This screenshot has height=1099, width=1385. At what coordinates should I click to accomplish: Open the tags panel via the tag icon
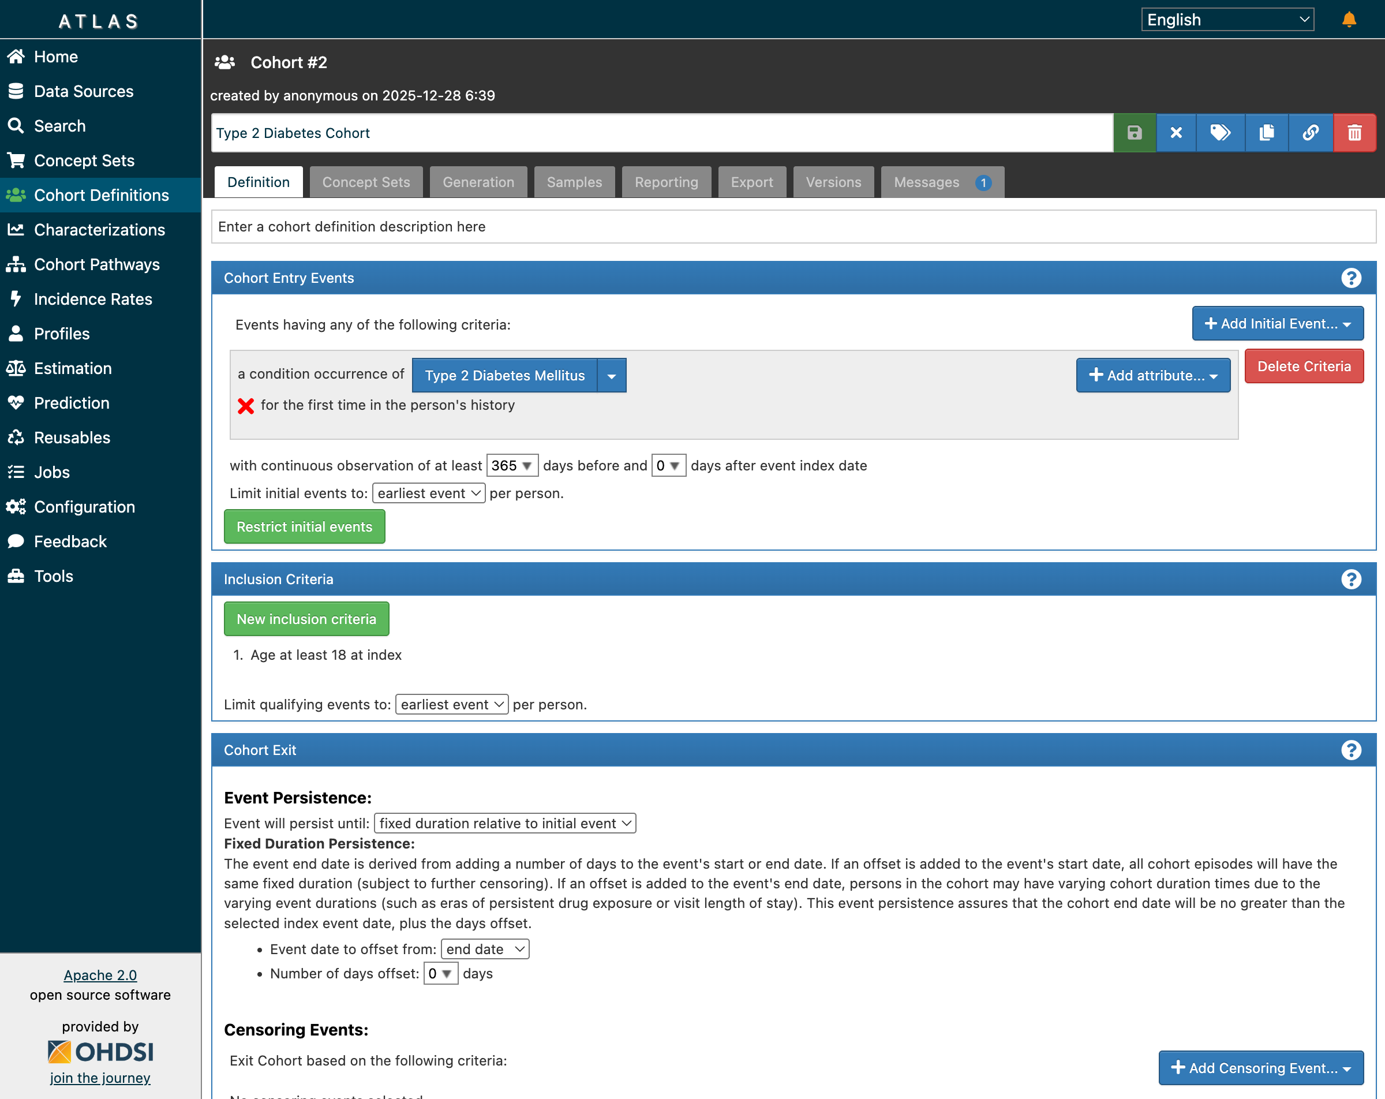tap(1221, 132)
